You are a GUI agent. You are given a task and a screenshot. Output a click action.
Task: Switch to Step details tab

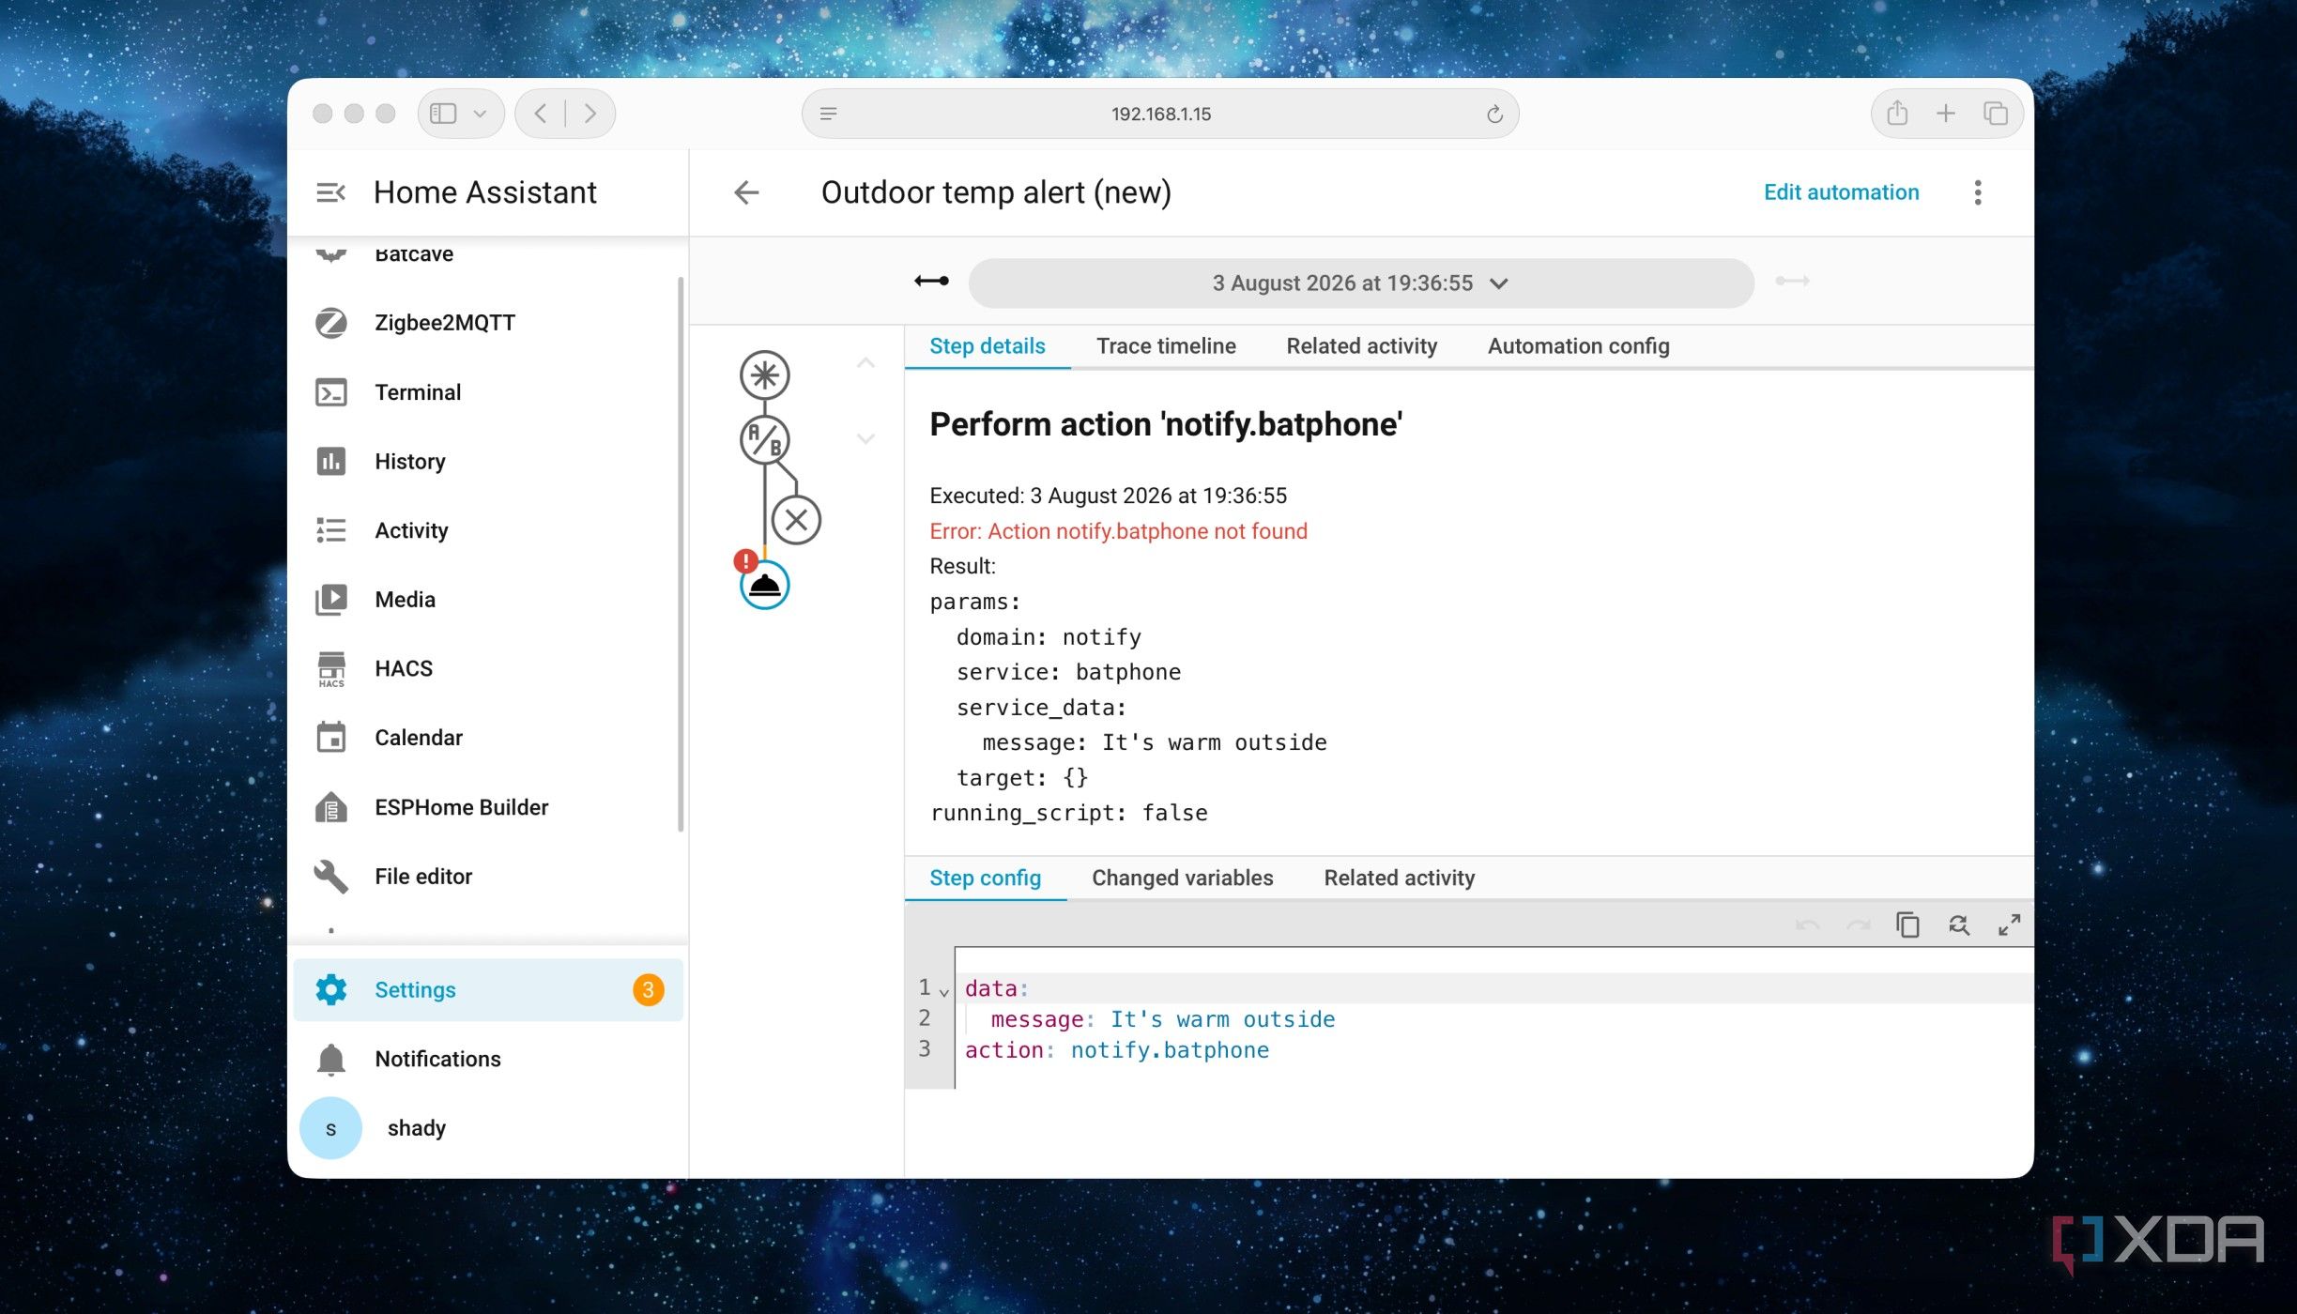click(987, 345)
